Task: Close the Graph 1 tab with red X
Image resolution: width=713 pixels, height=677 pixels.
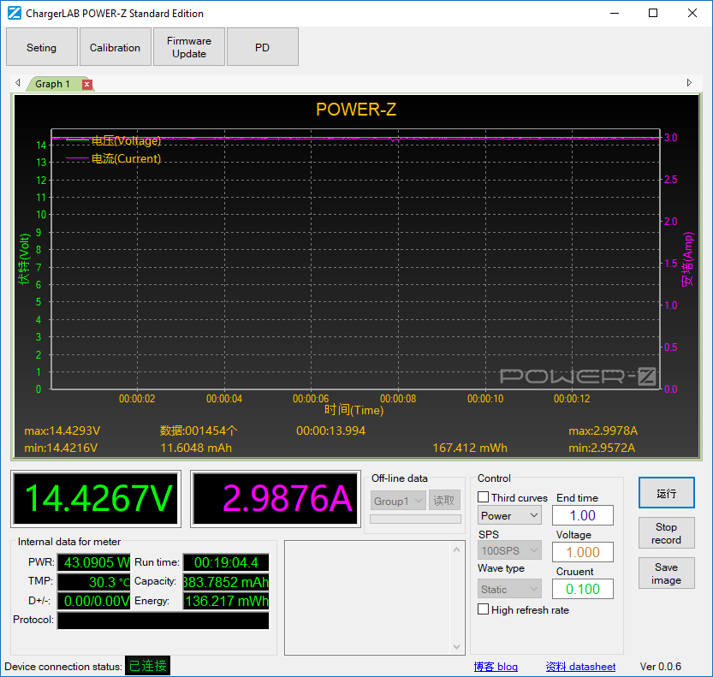Action: click(87, 84)
